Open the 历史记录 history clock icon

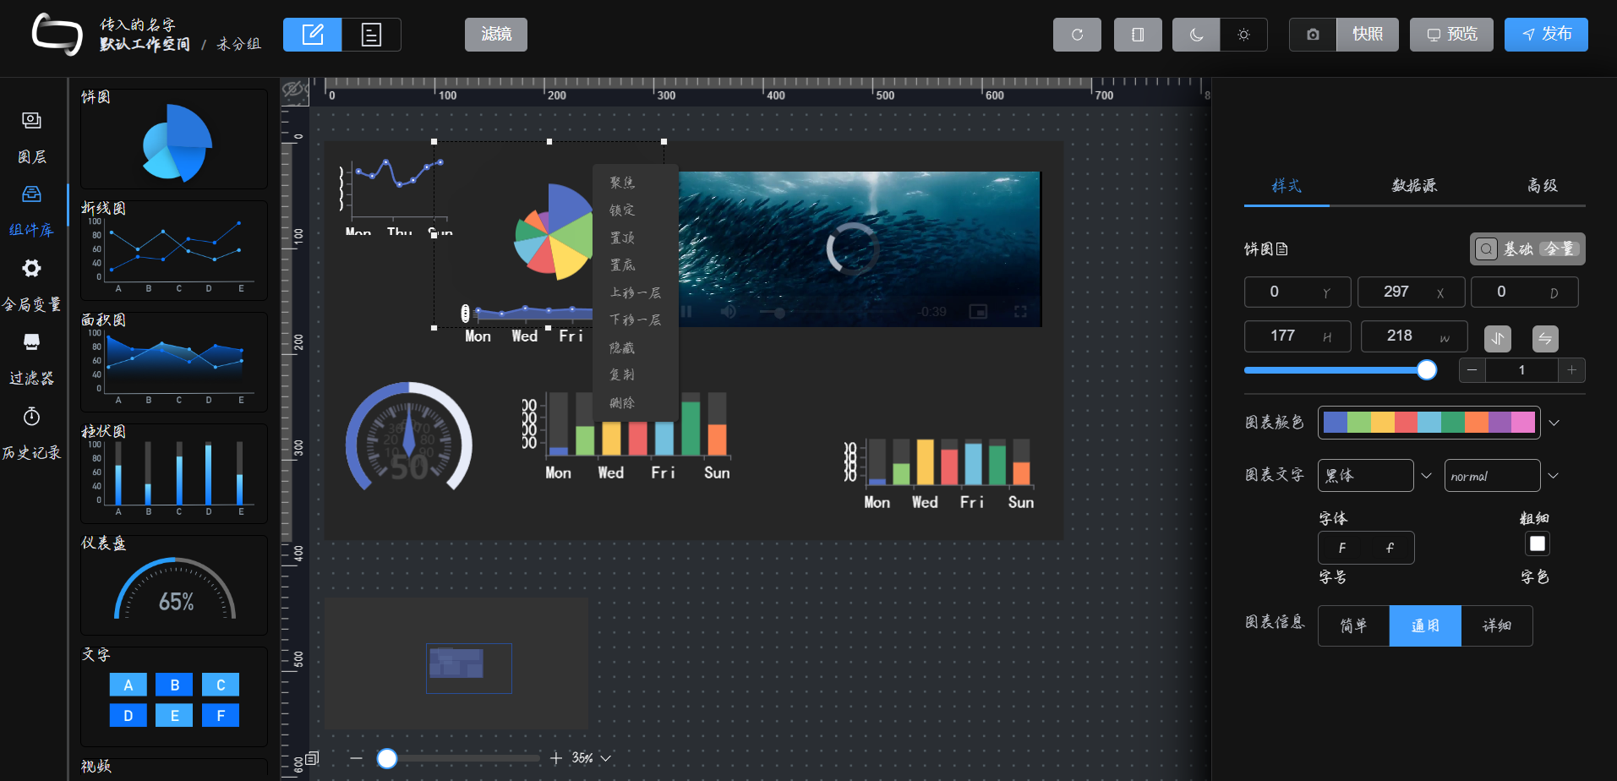(31, 416)
